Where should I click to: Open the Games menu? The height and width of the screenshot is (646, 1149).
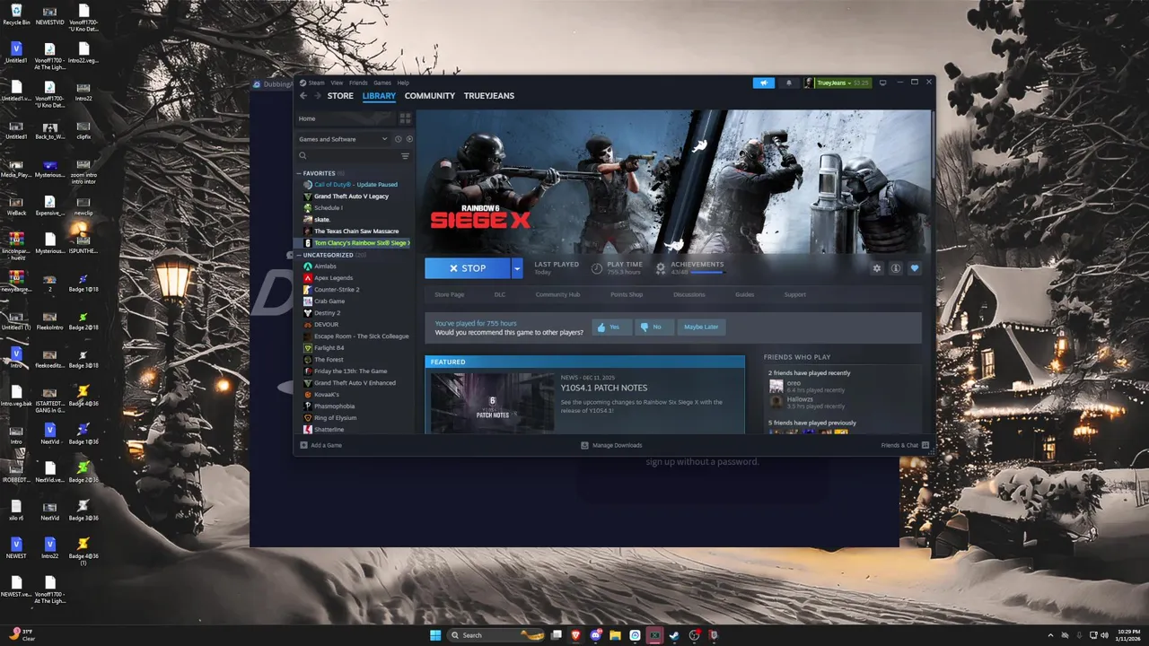(382, 83)
